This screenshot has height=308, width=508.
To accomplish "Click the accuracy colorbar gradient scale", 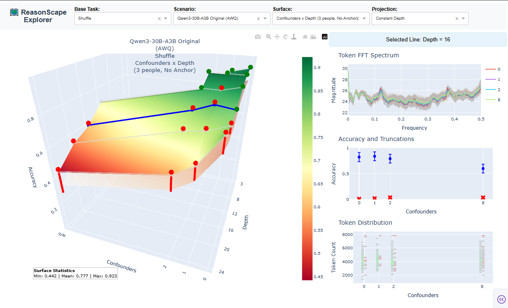I will click(x=307, y=168).
